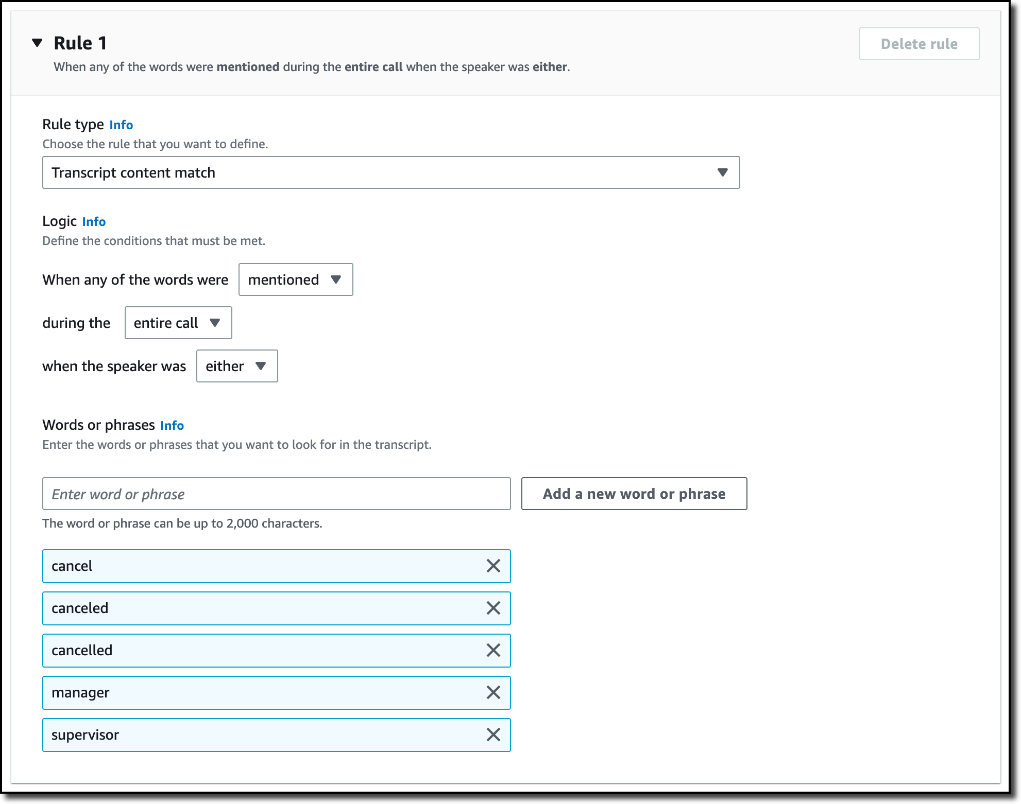Open the speaker 'either' dropdown
The image size is (1021, 804).
(x=236, y=366)
